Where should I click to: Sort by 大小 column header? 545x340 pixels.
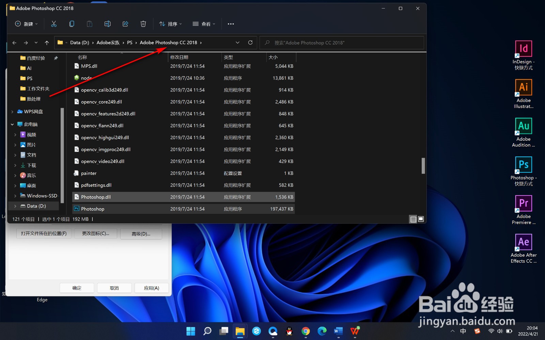point(273,57)
